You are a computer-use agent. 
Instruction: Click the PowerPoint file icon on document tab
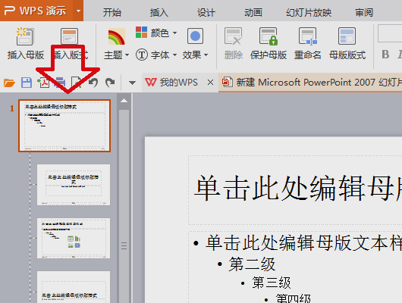point(227,83)
